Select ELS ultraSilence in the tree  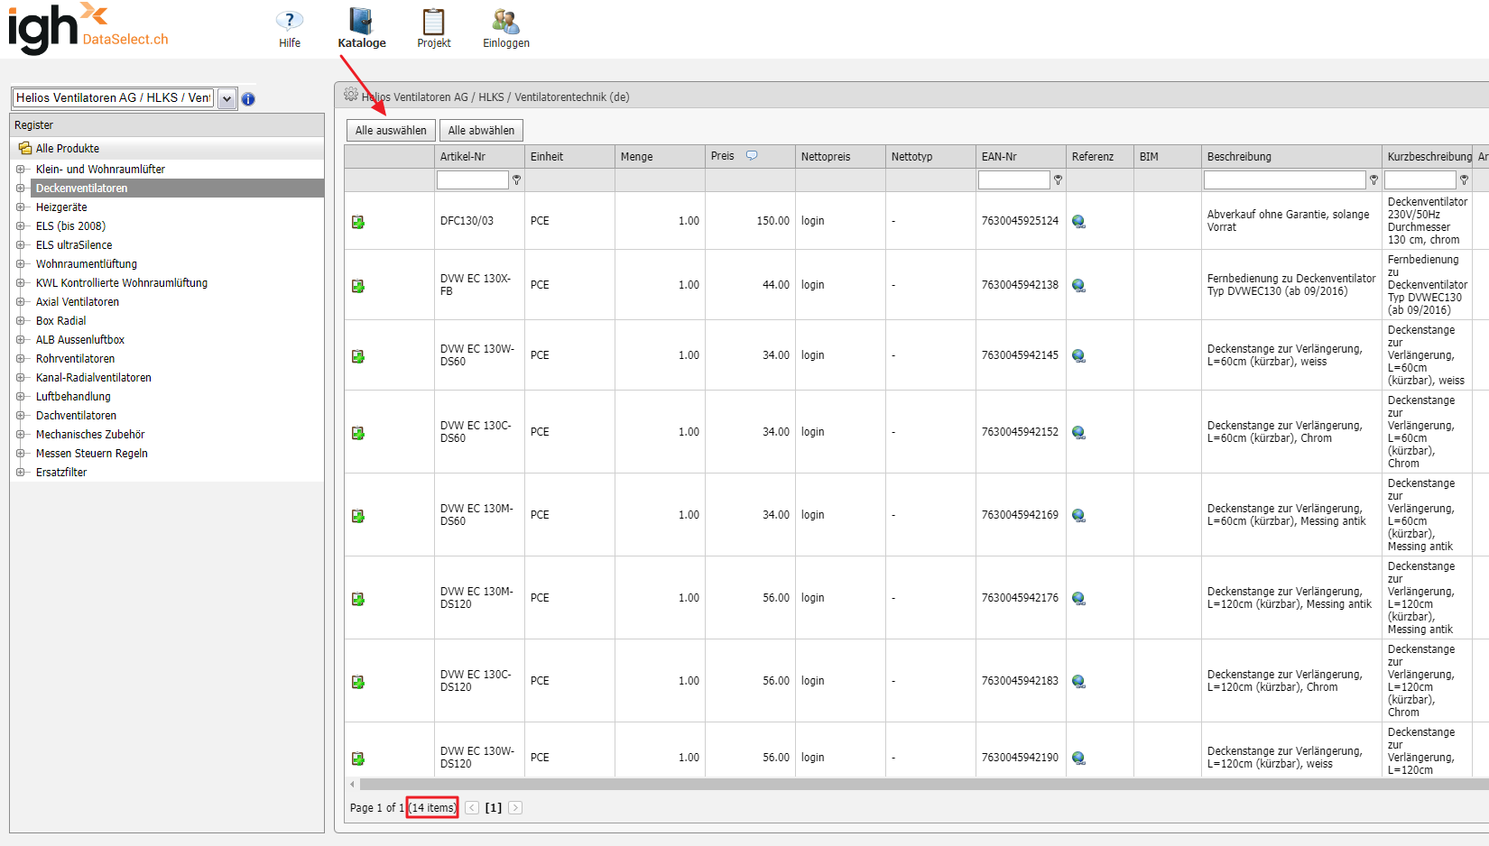[74, 245]
